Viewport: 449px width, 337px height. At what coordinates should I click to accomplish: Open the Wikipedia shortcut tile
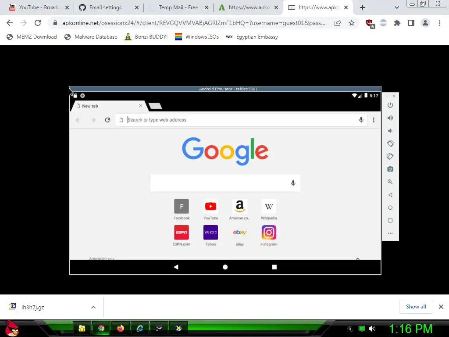[269, 209]
